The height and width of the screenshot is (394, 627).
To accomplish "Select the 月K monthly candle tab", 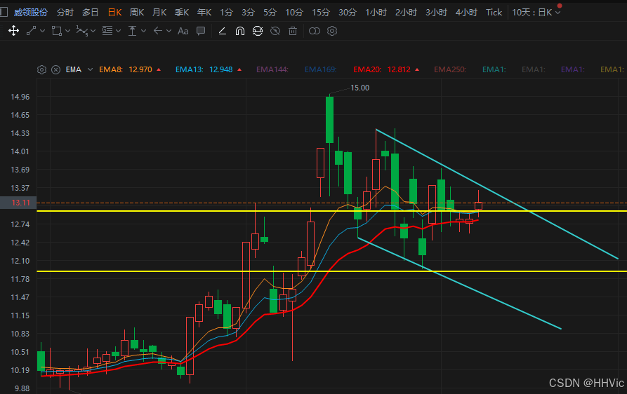I will (159, 13).
